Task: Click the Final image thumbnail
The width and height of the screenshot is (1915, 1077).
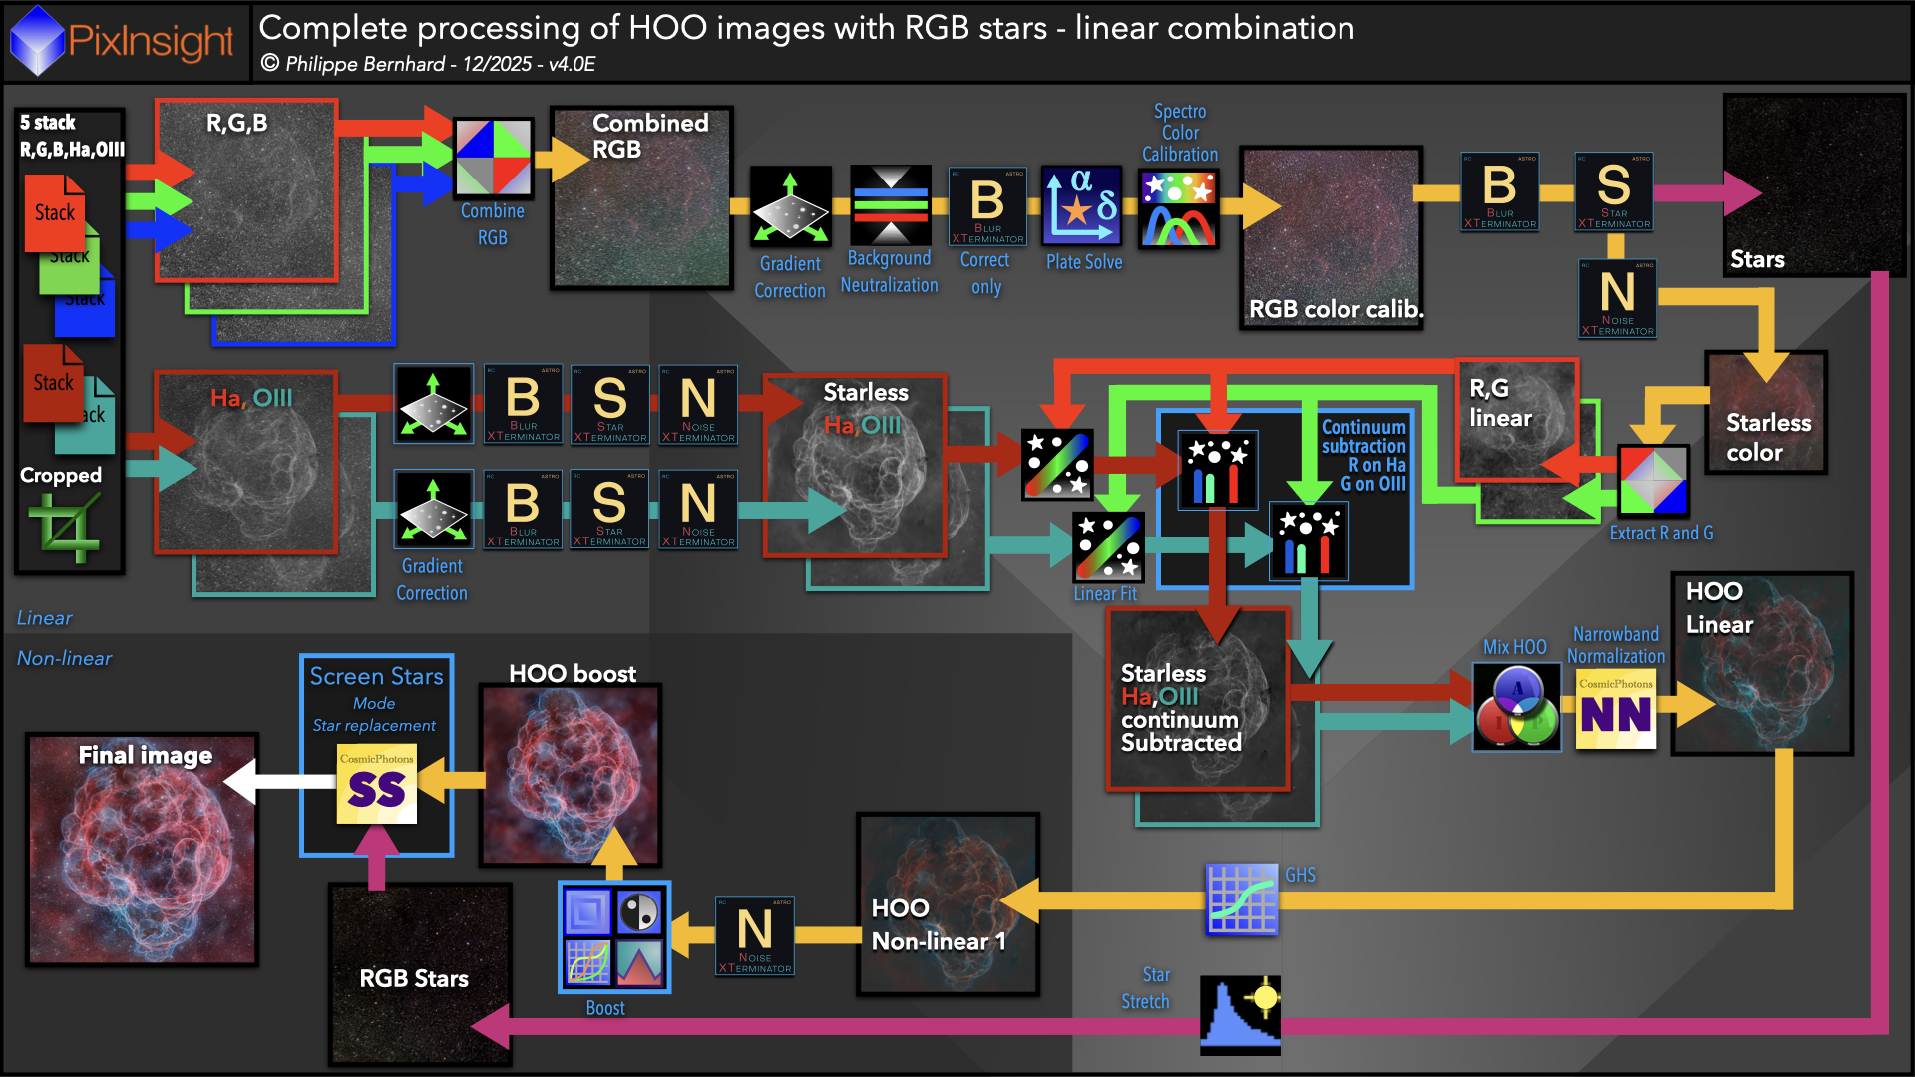Action: pos(143,850)
